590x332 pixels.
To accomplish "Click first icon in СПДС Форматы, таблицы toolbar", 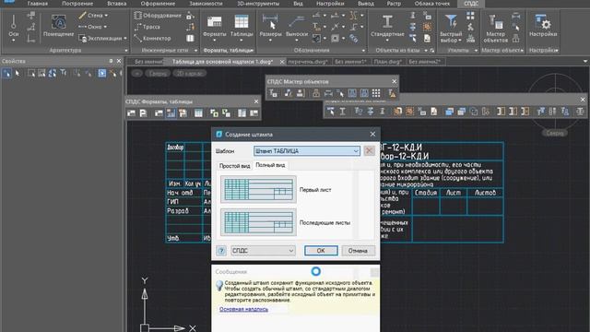I will pos(131,113).
